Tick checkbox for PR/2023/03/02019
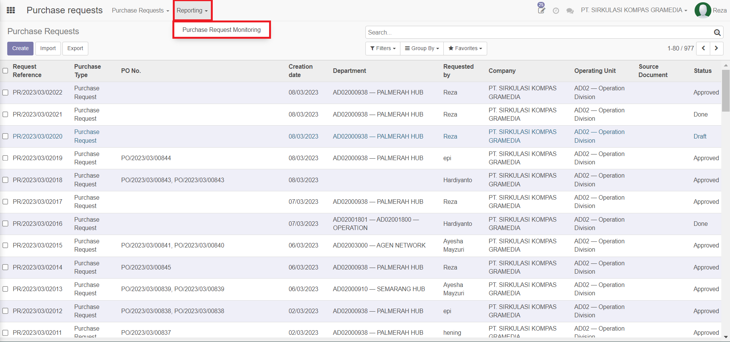Viewport: 730px width, 342px height. click(x=5, y=158)
